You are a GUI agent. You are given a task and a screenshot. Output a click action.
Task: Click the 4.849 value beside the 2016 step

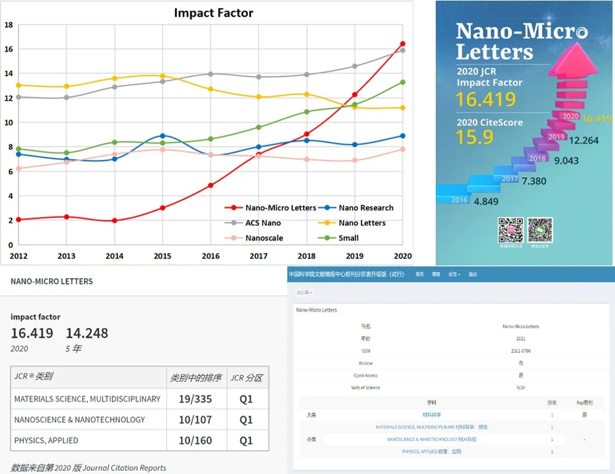pos(486,201)
